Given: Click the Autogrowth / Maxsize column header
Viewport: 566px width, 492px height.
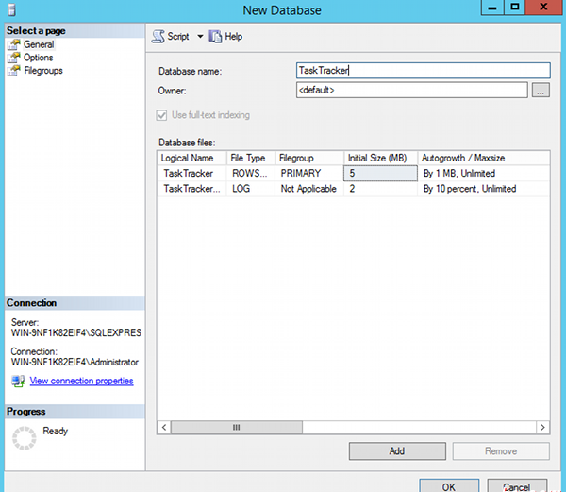Looking at the screenshot, I should pyautogui.click(x=484, y=158).
